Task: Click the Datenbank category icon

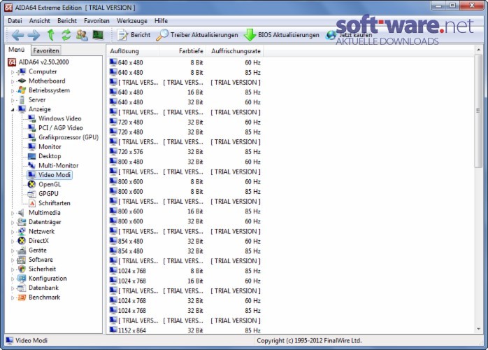Action: pos(22,288)
